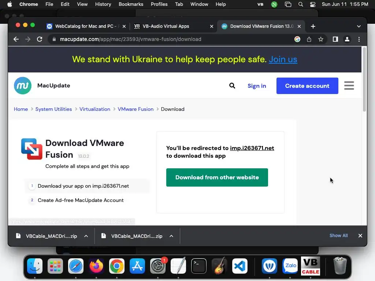375x281 pixels.
Task: Open Visual Studio Code from the dock
Action: point(240,266)
